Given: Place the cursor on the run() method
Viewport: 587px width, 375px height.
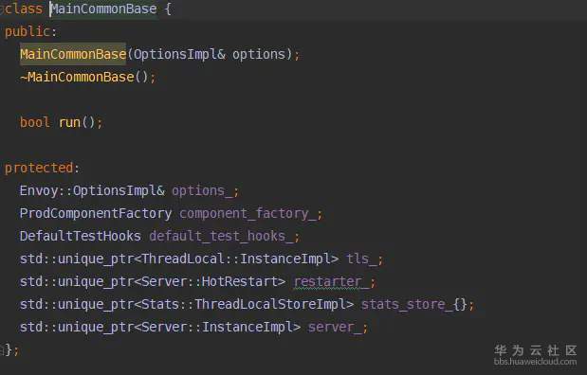Looking at the screenshot, I should (x=77, y=122).
